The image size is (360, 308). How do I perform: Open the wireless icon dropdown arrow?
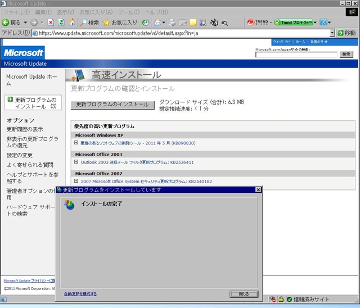tap(329, 22)
